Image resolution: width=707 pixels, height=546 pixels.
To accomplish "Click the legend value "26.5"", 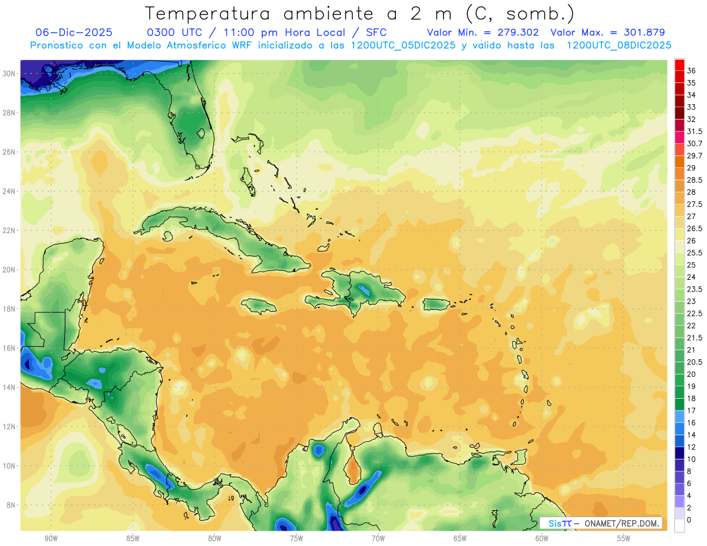I will pos(695,229).
